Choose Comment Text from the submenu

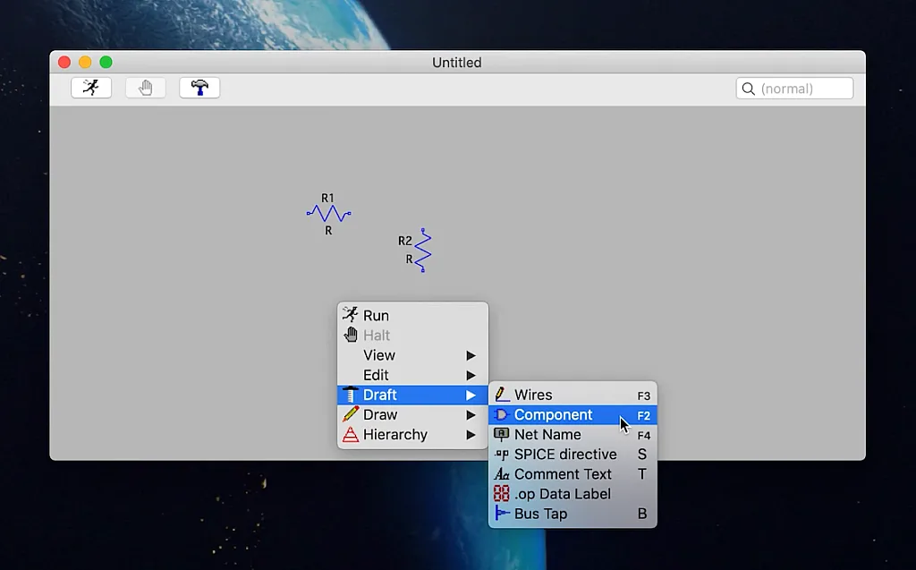click(x=563, y=474)
